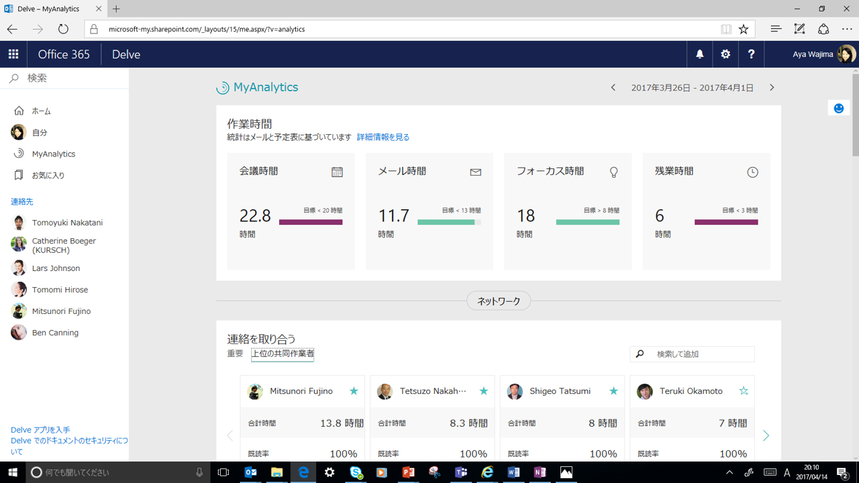The image size is (859, 483).
Task: Expand the system tray hidden icons chevron
Action: coord(729,472)
